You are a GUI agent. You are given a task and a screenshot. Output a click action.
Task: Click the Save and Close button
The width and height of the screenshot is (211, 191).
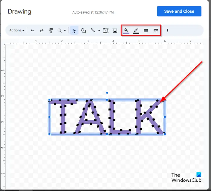point(179,11)
